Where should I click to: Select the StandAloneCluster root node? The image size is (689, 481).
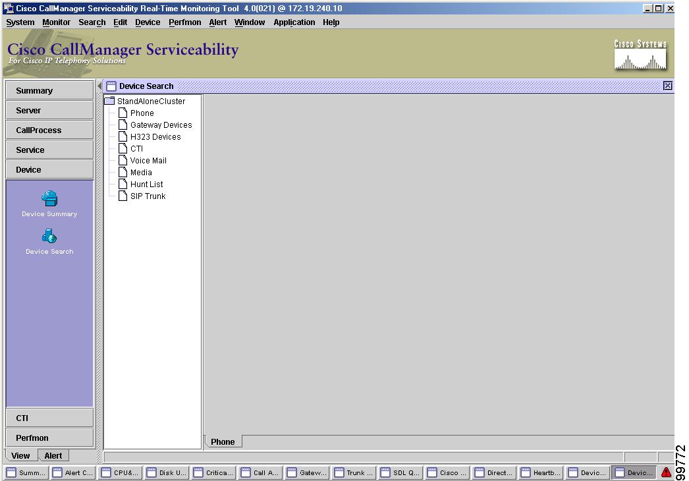click(x=151, y=101)
